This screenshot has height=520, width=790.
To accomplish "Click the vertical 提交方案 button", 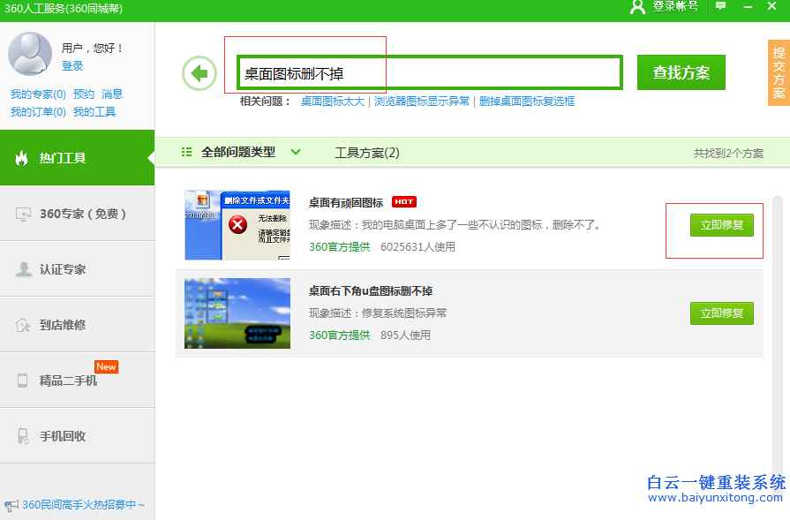I will coord(776,72).
